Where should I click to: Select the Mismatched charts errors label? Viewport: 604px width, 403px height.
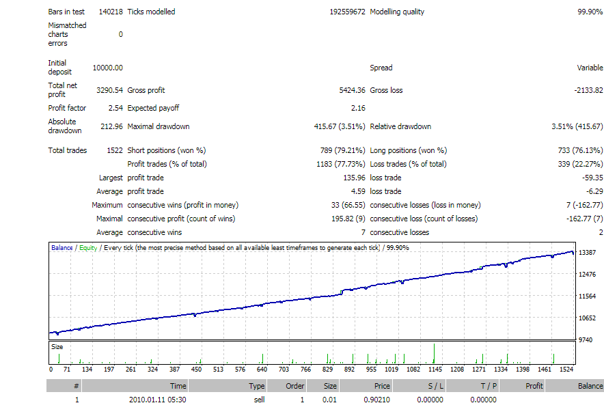click(67, 34)
